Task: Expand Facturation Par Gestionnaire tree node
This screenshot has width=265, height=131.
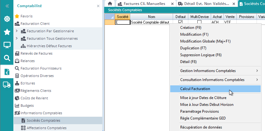Action: (17, 31)
